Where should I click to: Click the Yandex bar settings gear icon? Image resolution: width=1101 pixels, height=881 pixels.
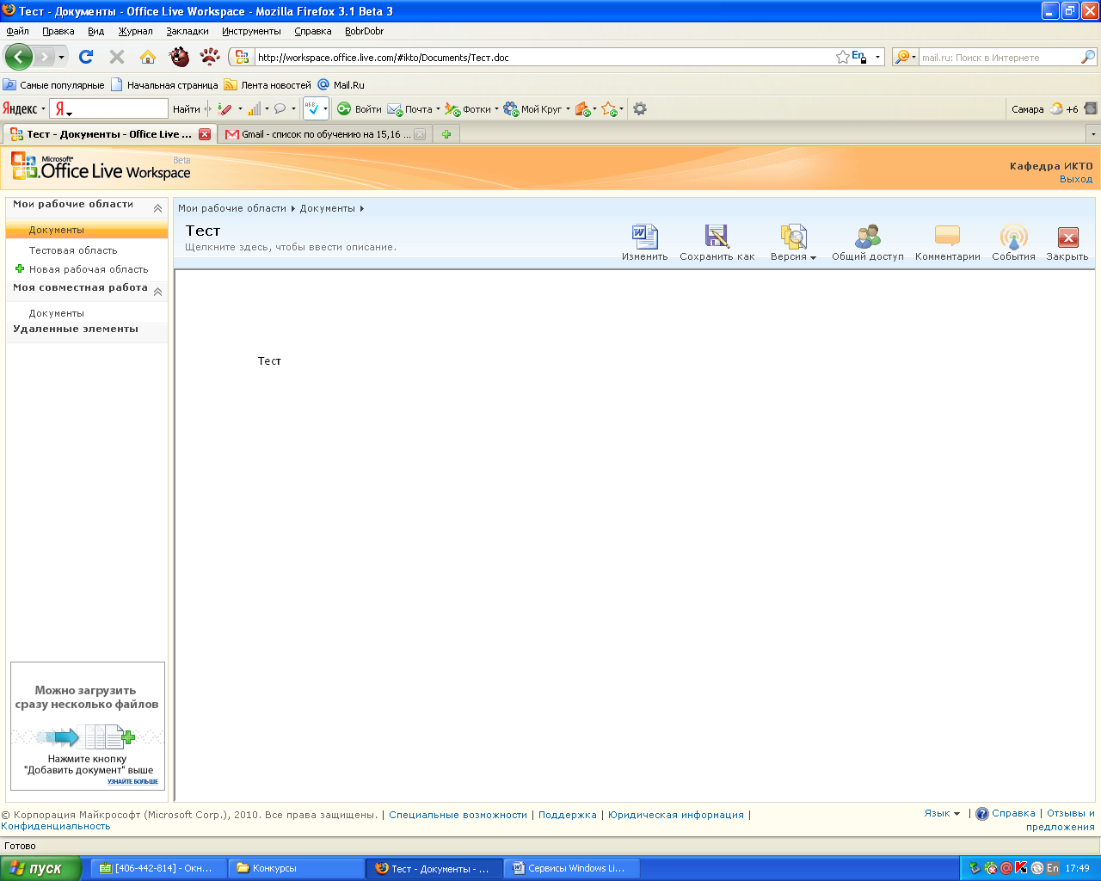point(640,108)
